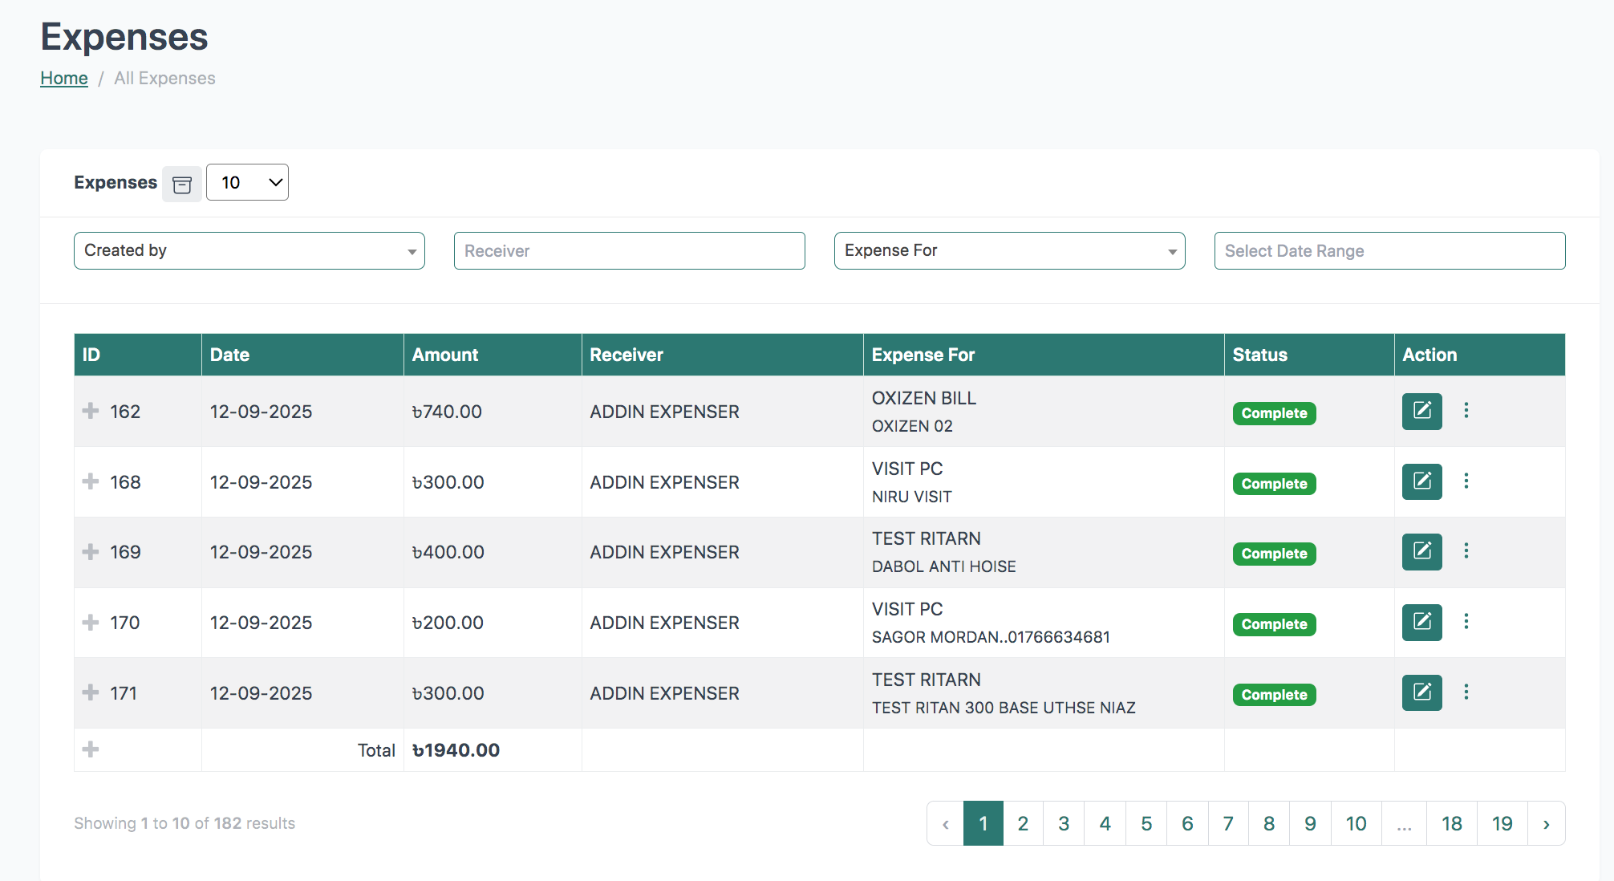
Task: Click next page arrow in pagination
Action: coord(1546,823)
